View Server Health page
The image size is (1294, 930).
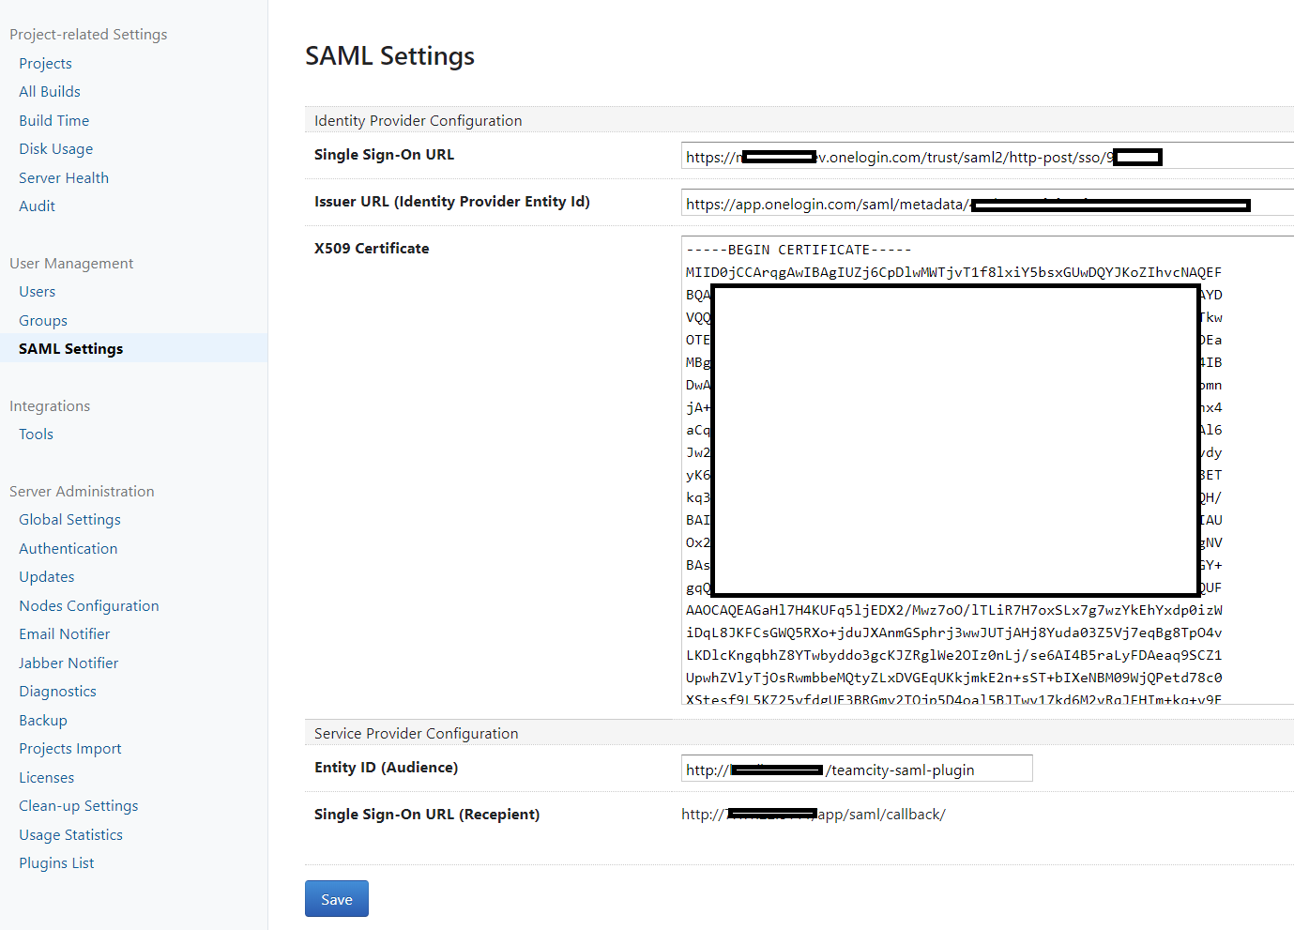[64, 178]
